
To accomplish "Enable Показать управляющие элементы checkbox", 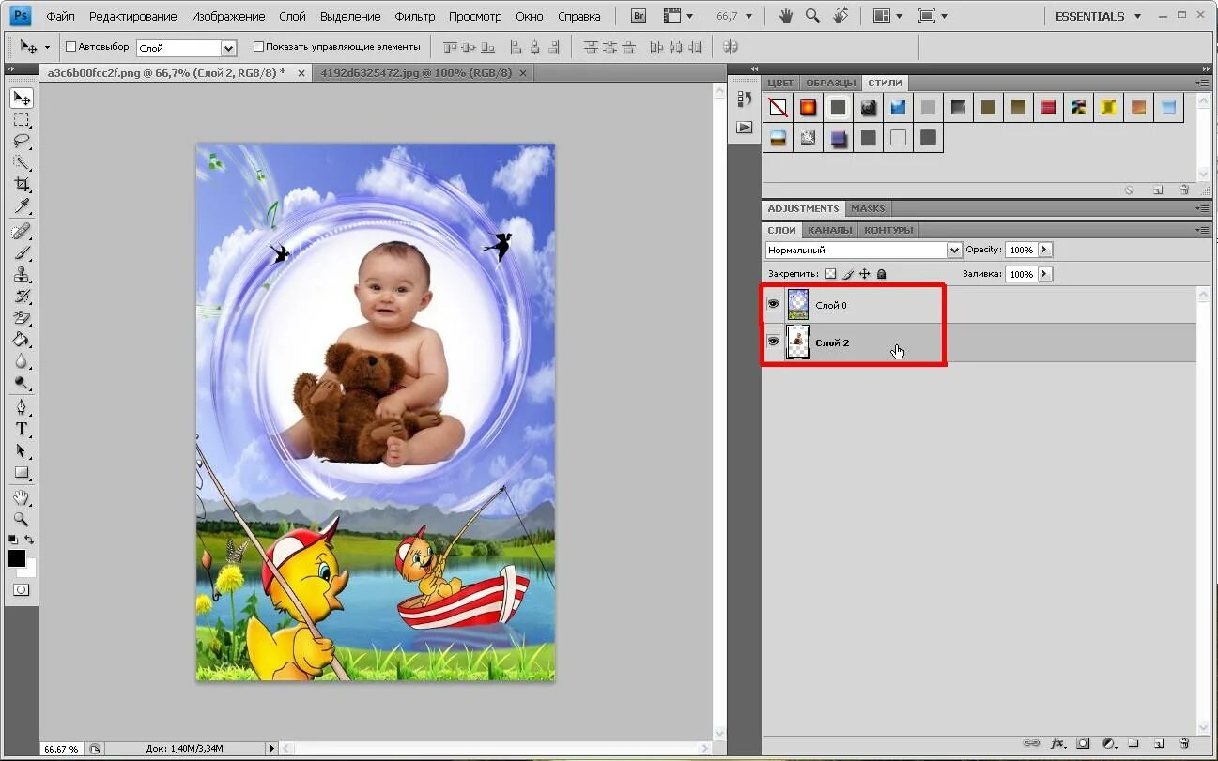I will 258,47.
